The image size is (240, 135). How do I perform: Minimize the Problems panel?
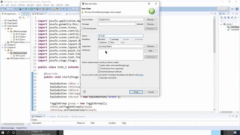click(233, 116)
